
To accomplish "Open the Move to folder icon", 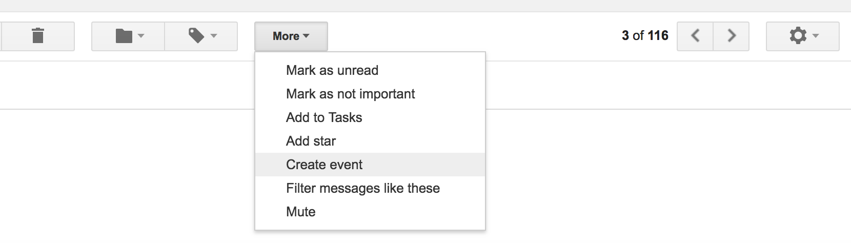I will (x=124, y=36).
